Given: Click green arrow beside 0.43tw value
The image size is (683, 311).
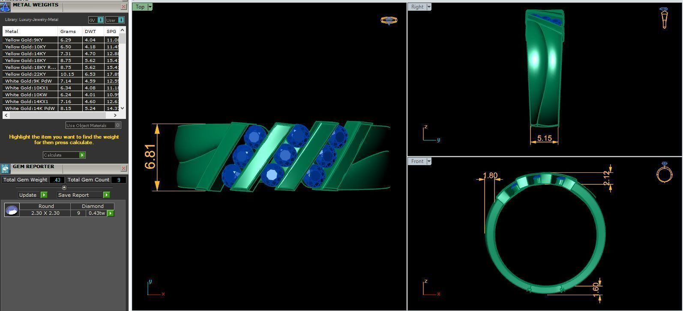Looking at the screenshot, I should tap(111, 213).
